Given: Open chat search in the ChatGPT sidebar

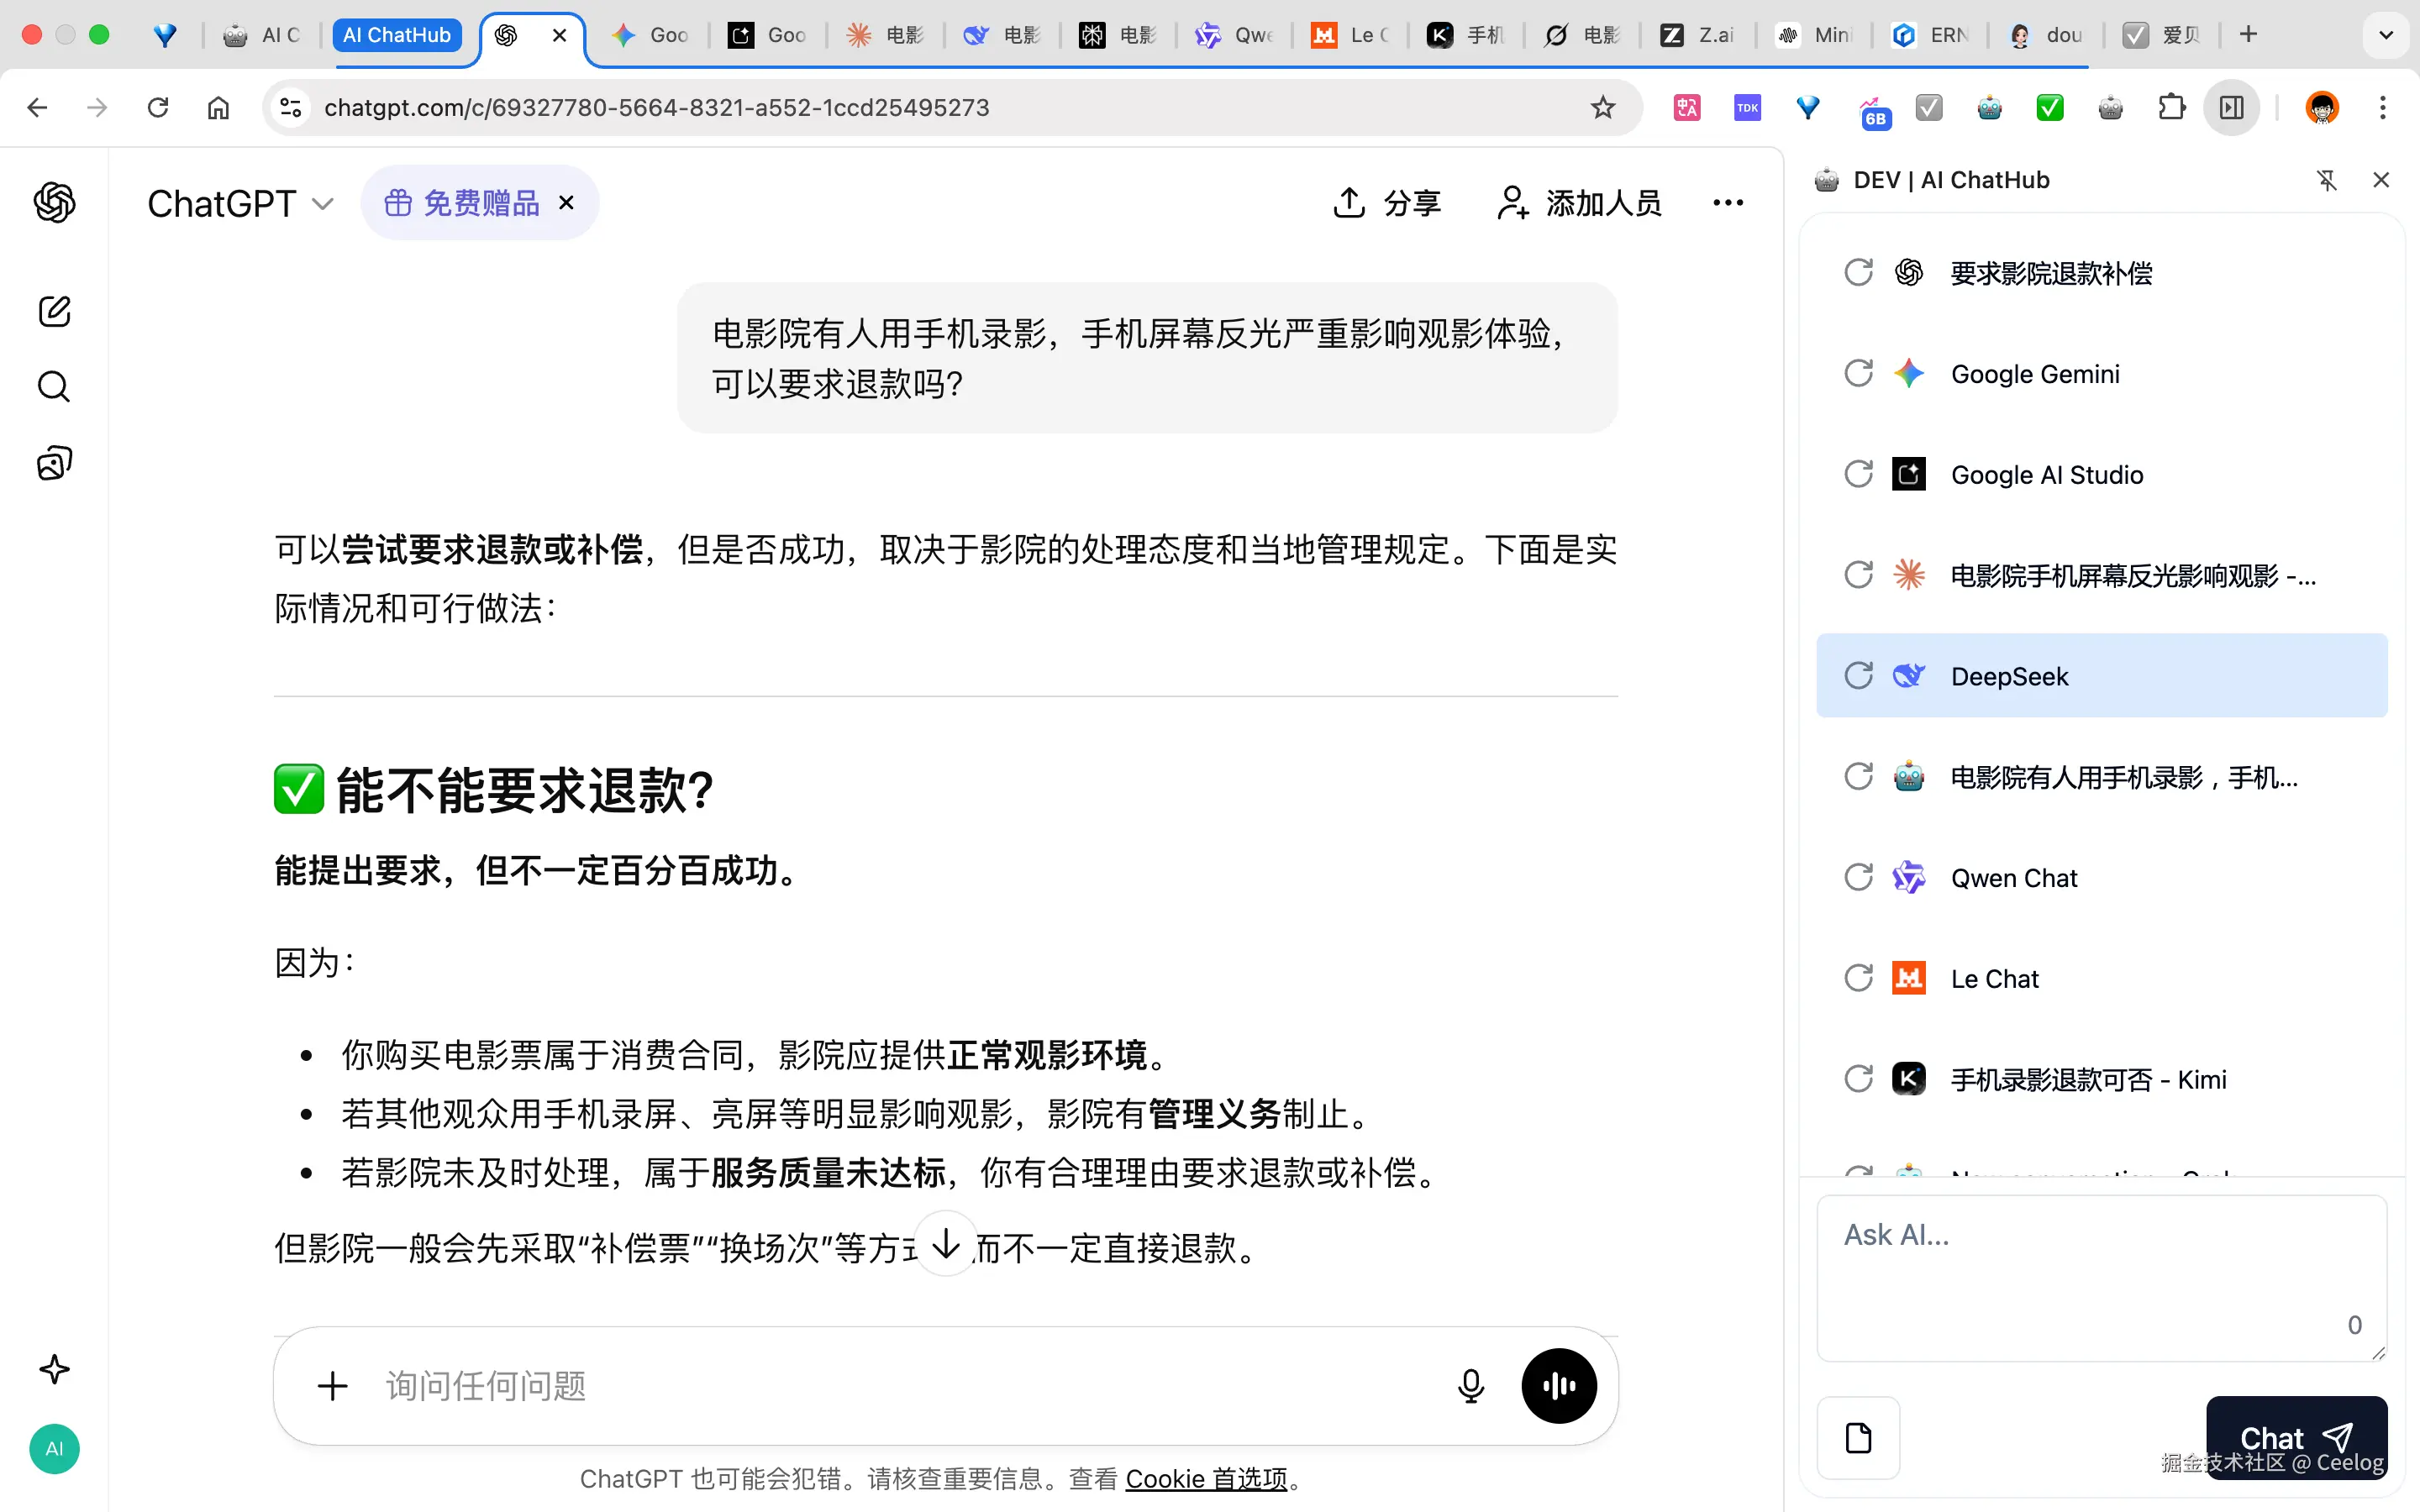Looking at the screenshot, I should pos(54,386).
